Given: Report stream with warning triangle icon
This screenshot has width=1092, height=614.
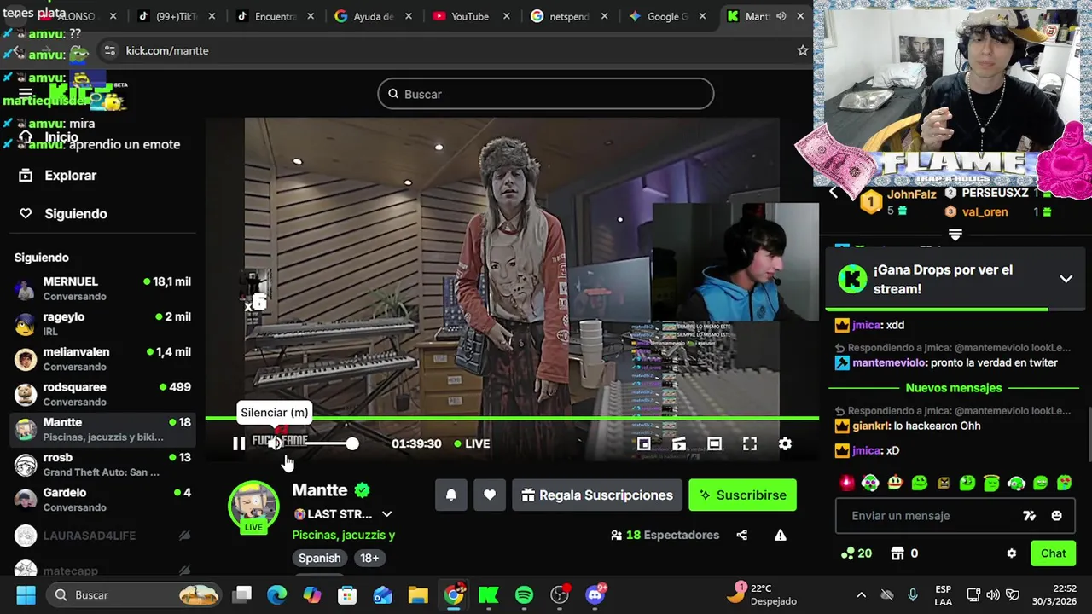Looking at the screenshot, I should [x=780, y=535].
